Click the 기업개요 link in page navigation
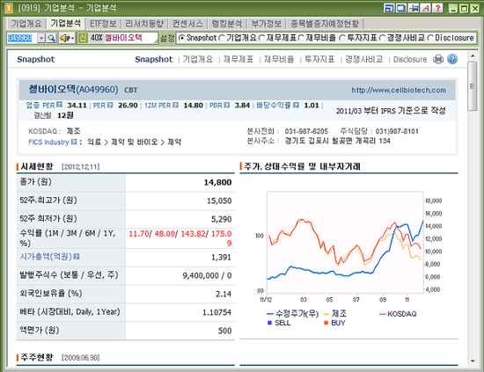 197,59
